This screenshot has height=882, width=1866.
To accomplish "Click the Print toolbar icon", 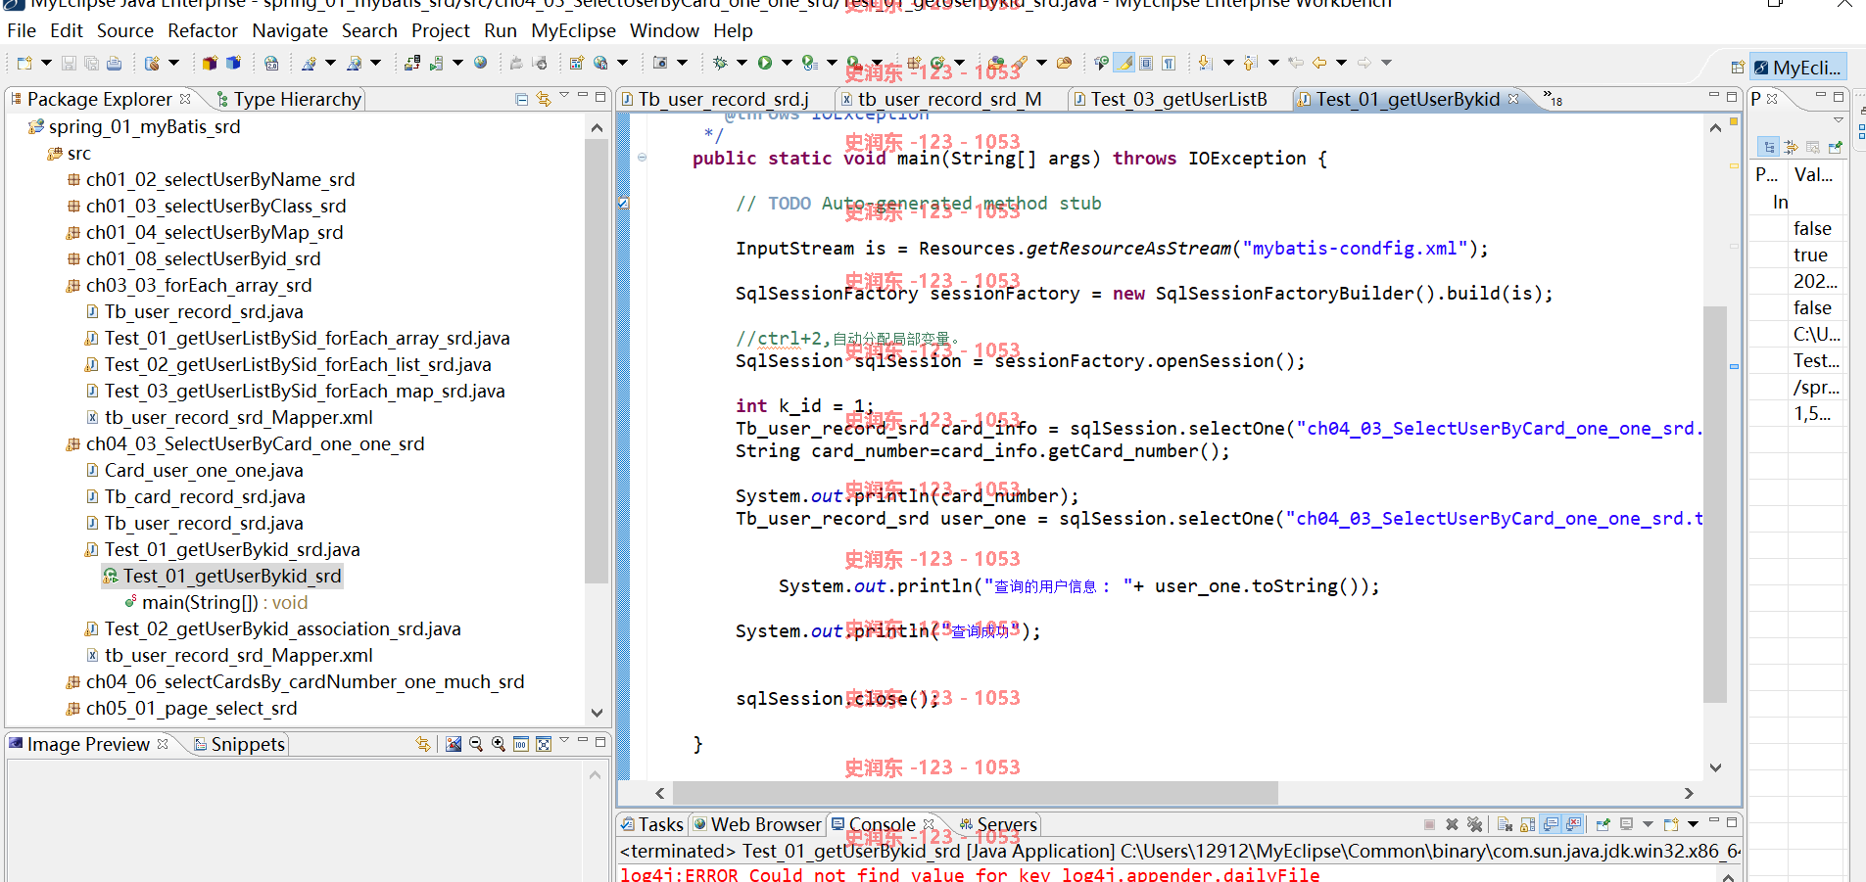I will pos(114,64).
